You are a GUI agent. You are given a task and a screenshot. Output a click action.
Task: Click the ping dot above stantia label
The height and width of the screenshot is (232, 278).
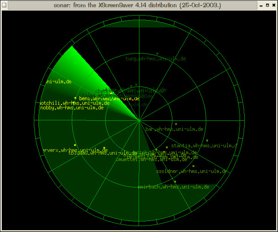207,140
